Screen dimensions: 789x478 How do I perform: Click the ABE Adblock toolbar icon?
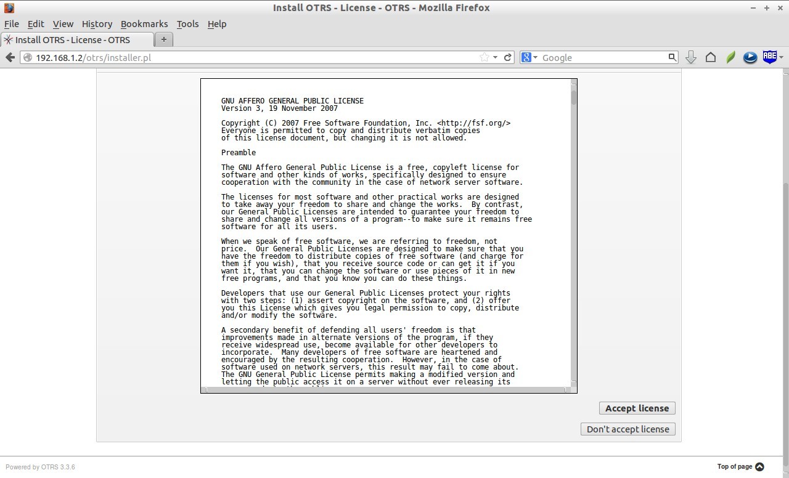(x=769, y=57)
